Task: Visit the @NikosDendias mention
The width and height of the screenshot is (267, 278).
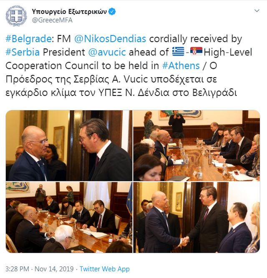Action: click(110, 39)
